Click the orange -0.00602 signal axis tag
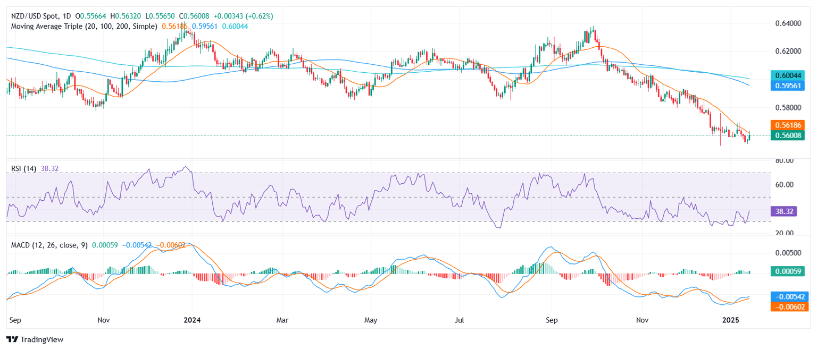817x350 pixels. [789, 306]
